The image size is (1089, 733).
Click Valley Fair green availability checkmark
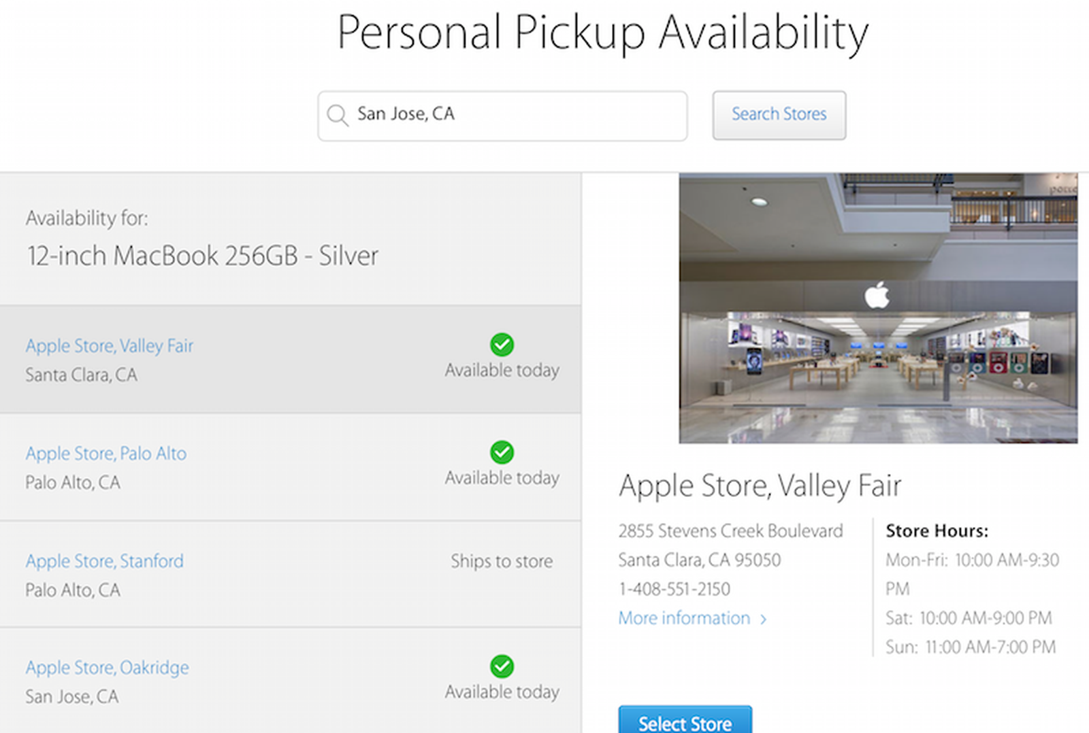[x=502, y=345]
